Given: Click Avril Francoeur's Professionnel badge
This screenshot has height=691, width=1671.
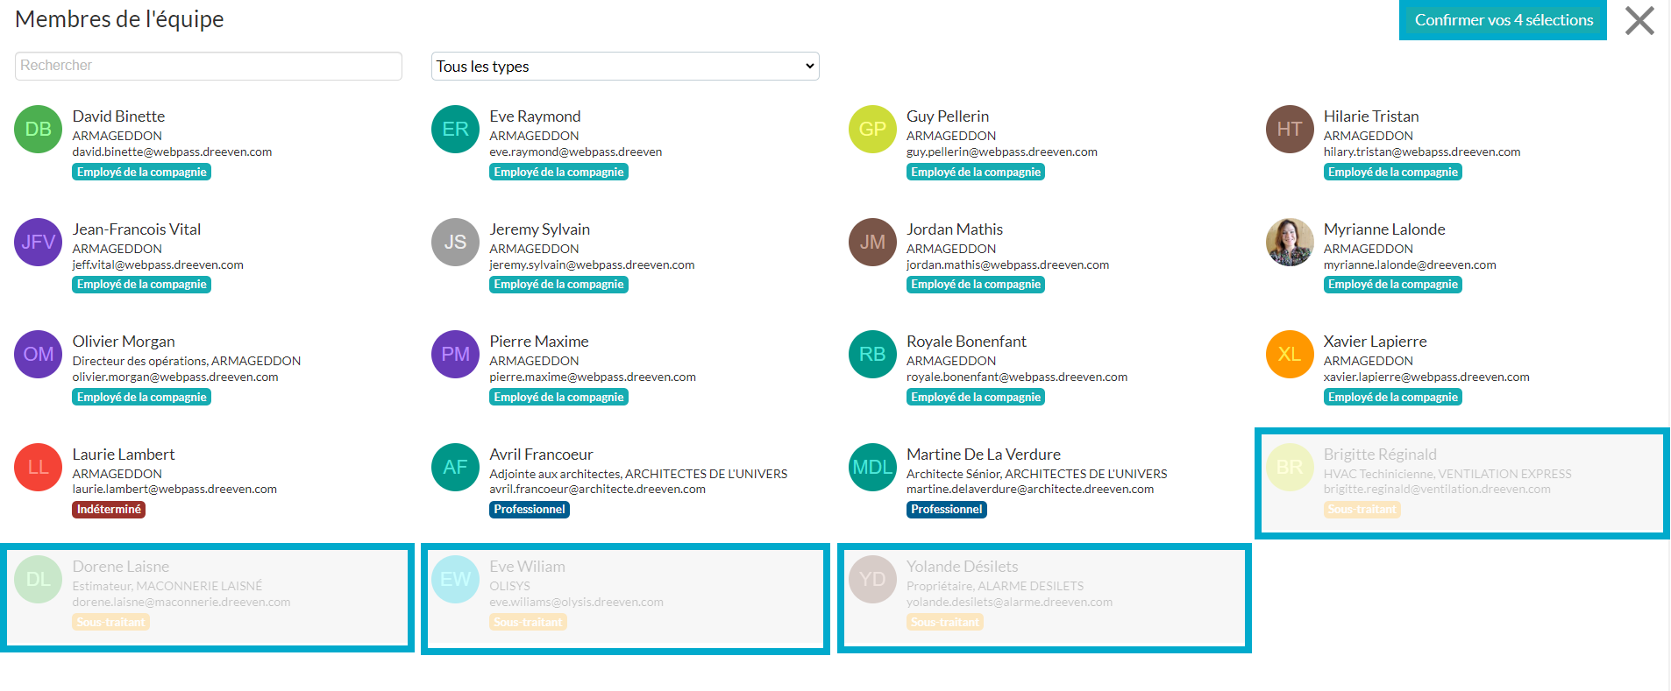Looking at the screenshot, I should tap(530, 510).
